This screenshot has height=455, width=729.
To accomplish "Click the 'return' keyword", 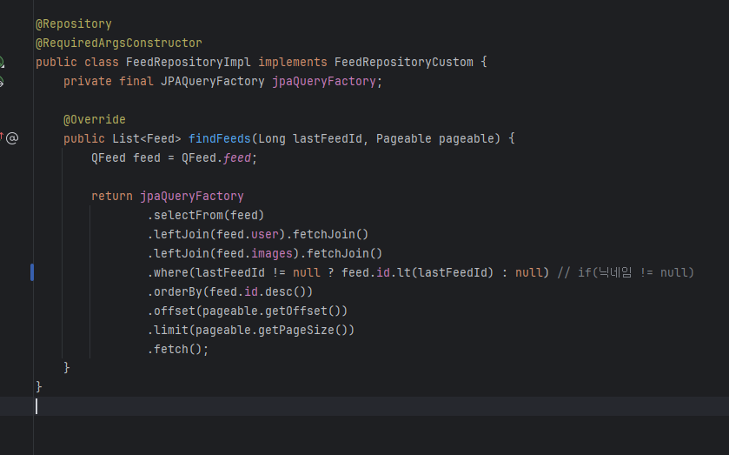I will [111, 196].
